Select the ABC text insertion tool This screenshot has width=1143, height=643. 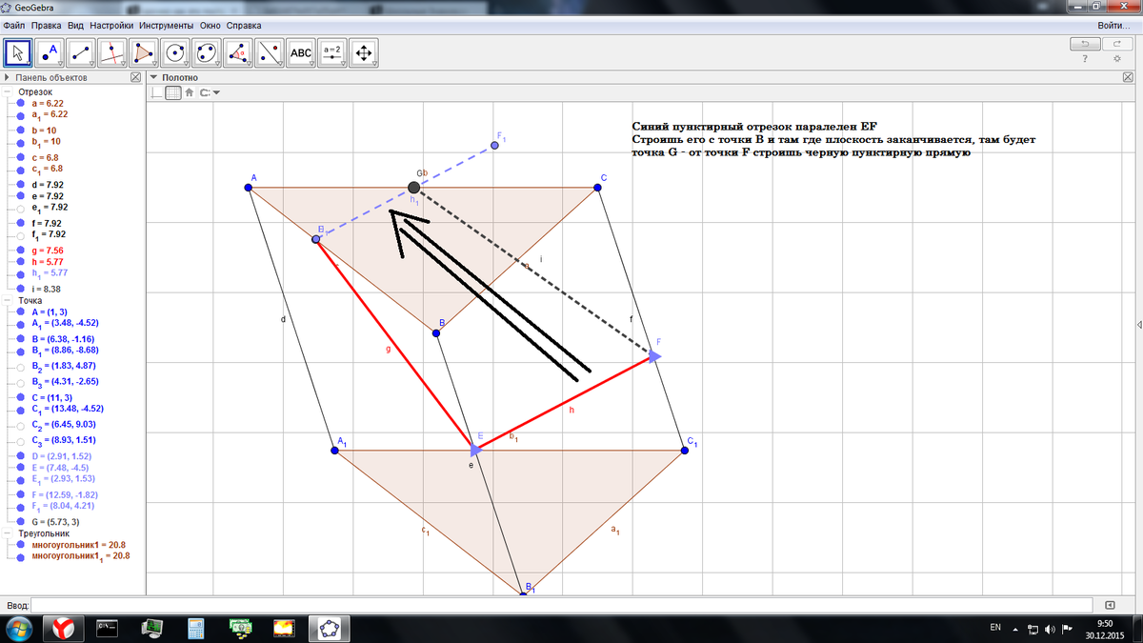click(301, 52)
